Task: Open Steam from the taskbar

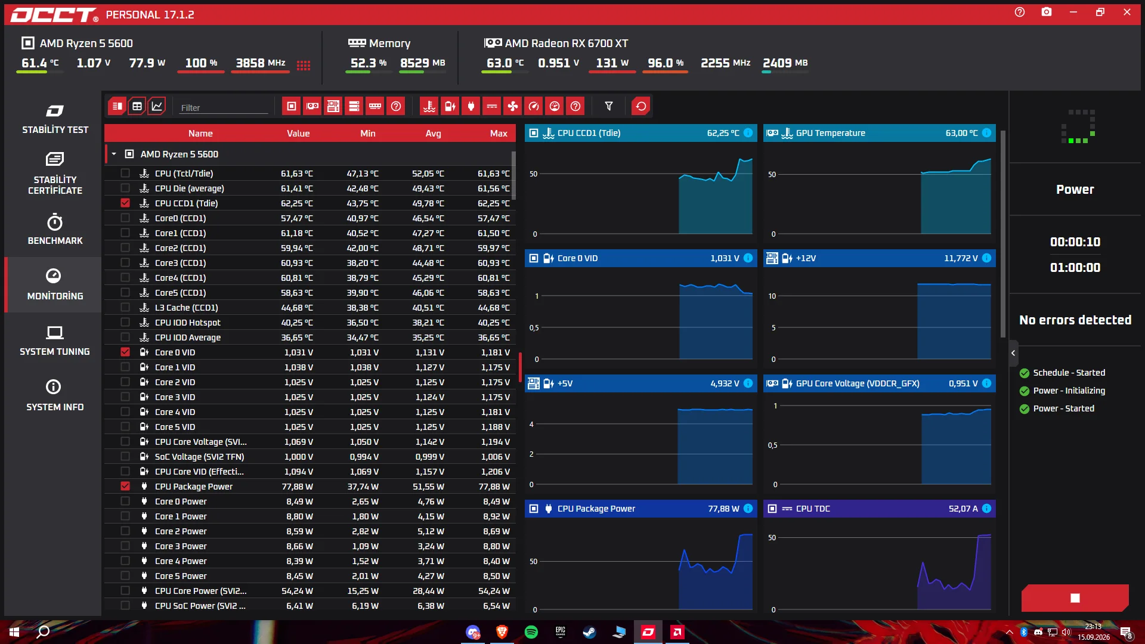Action: (x=589, y=632)
